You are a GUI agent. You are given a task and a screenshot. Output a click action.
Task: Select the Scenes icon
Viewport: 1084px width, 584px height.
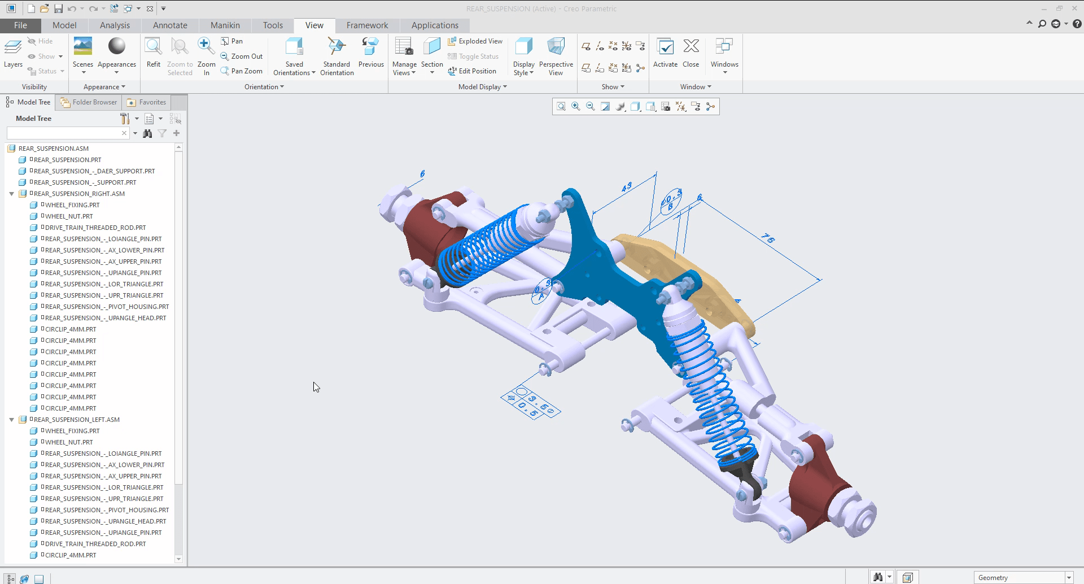click(82, 54)
